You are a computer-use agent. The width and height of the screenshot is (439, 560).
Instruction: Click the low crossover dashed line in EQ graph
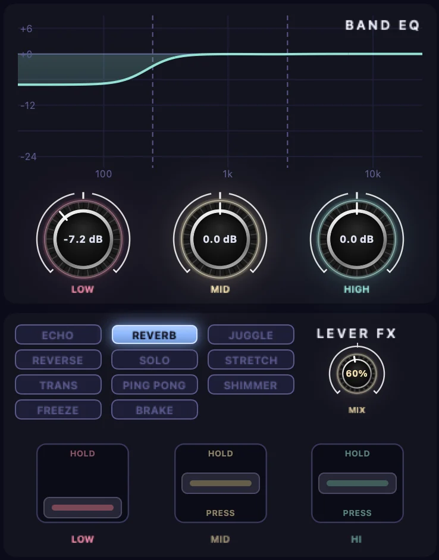153,92
